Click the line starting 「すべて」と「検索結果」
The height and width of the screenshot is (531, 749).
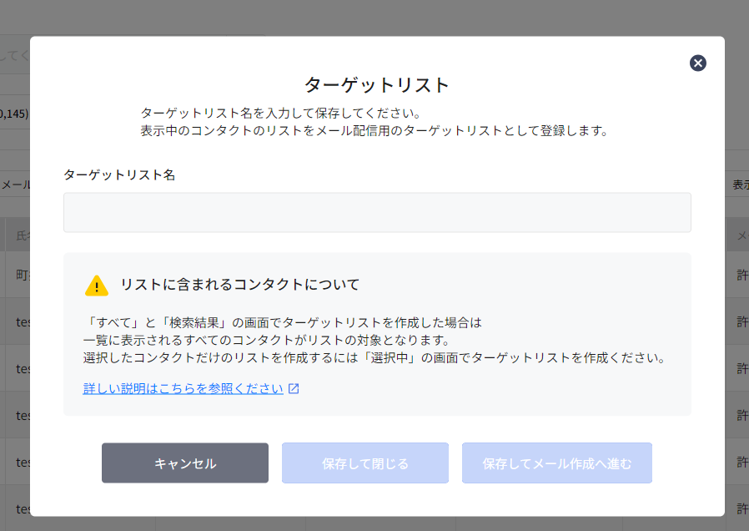coord(282,322)
